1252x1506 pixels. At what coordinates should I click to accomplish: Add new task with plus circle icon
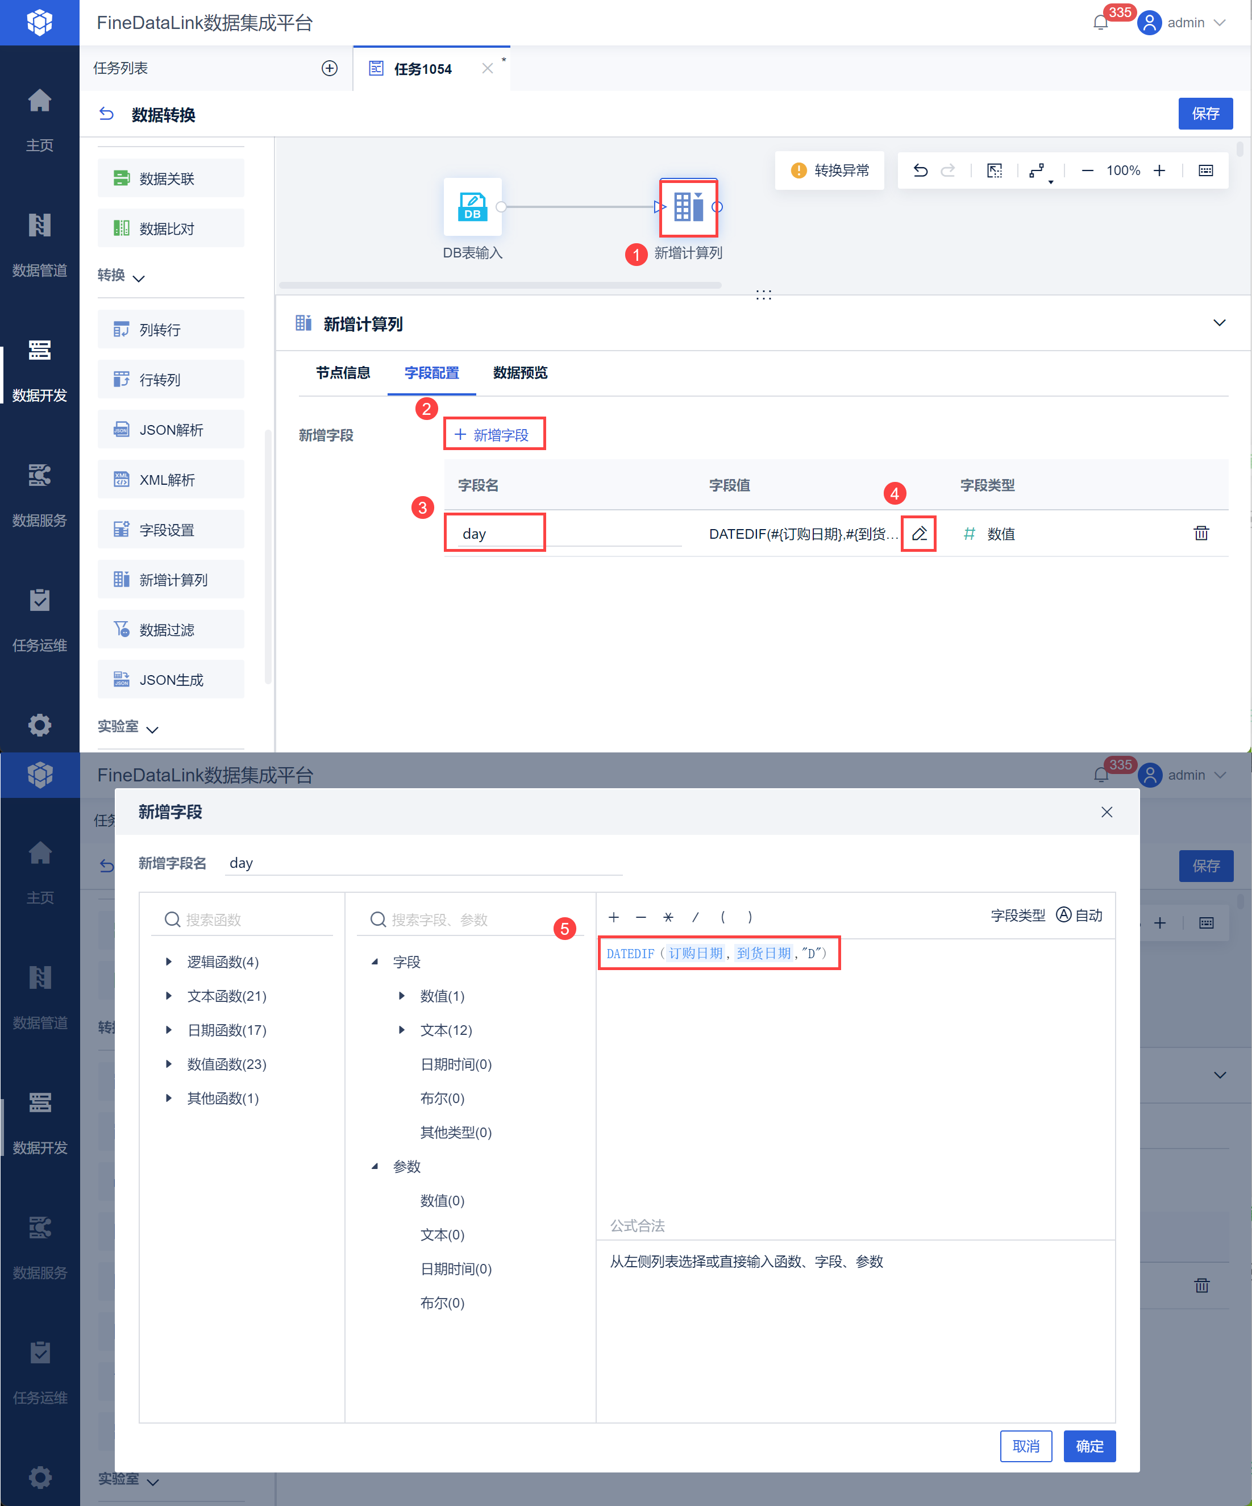pyautogui.click(x=329, y=68)
